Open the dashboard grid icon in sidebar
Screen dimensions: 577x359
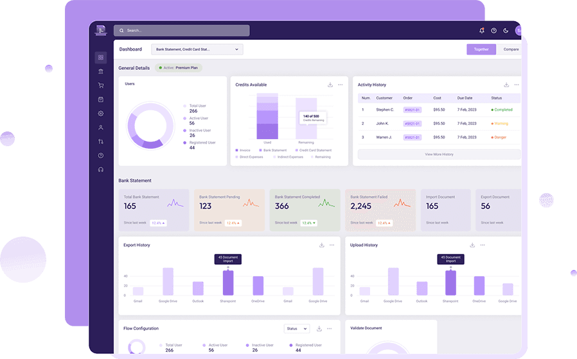[x=101, y=58]
